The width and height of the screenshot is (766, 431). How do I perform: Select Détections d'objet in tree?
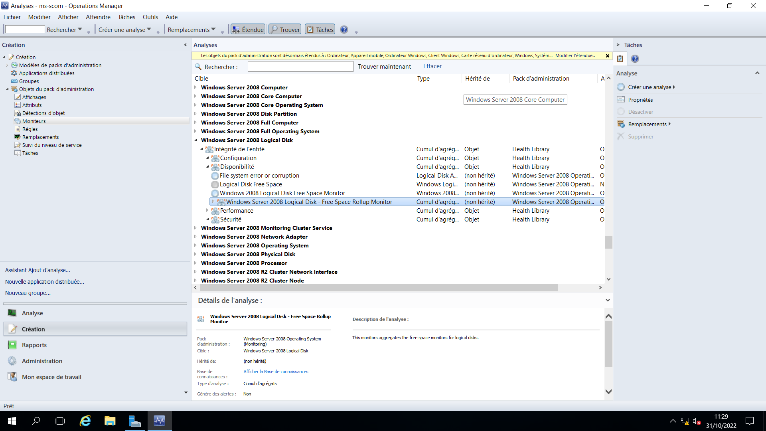43,113
